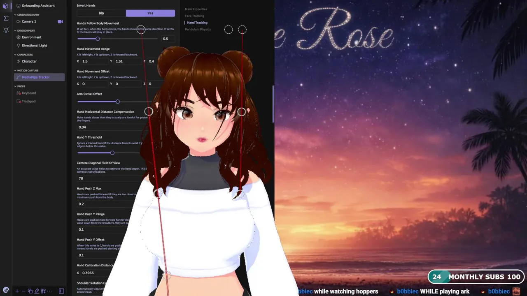This screenshot has width=527, height=296.
Task: Click the grid-plus group icon
Action: point(43,291)
